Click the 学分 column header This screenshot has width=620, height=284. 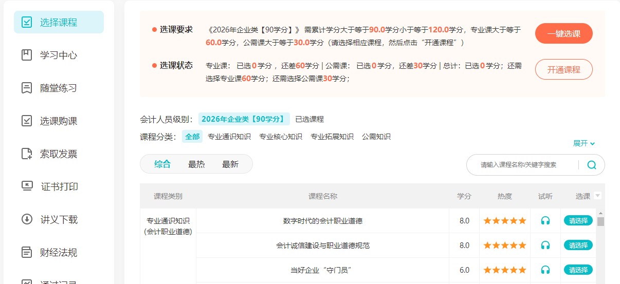(x=464, y=196)
